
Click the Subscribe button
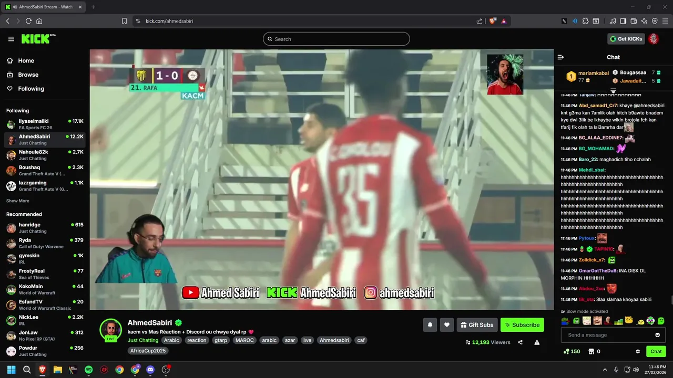(522, 325)
